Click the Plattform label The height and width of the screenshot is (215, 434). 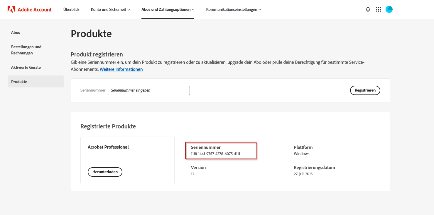(x=303, y=147)
